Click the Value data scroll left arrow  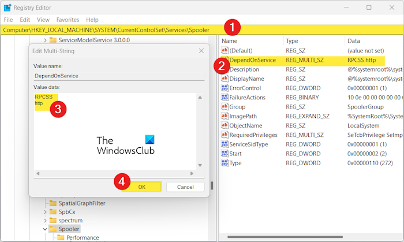(x=38, y=173)
